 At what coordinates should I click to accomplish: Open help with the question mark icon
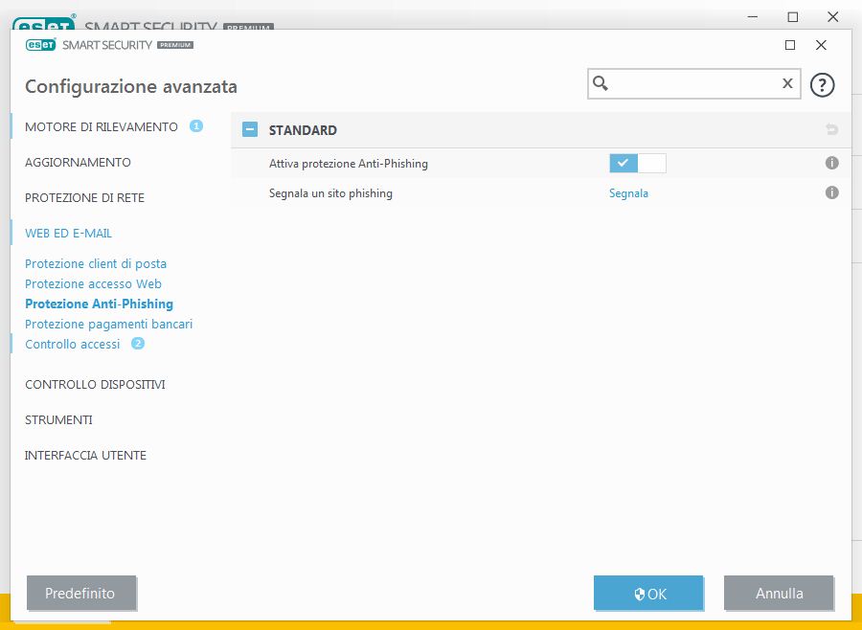[x=822, y=85]
